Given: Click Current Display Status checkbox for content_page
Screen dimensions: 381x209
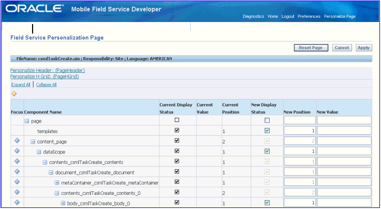Looking at the screenshot, I should [177, 140].
